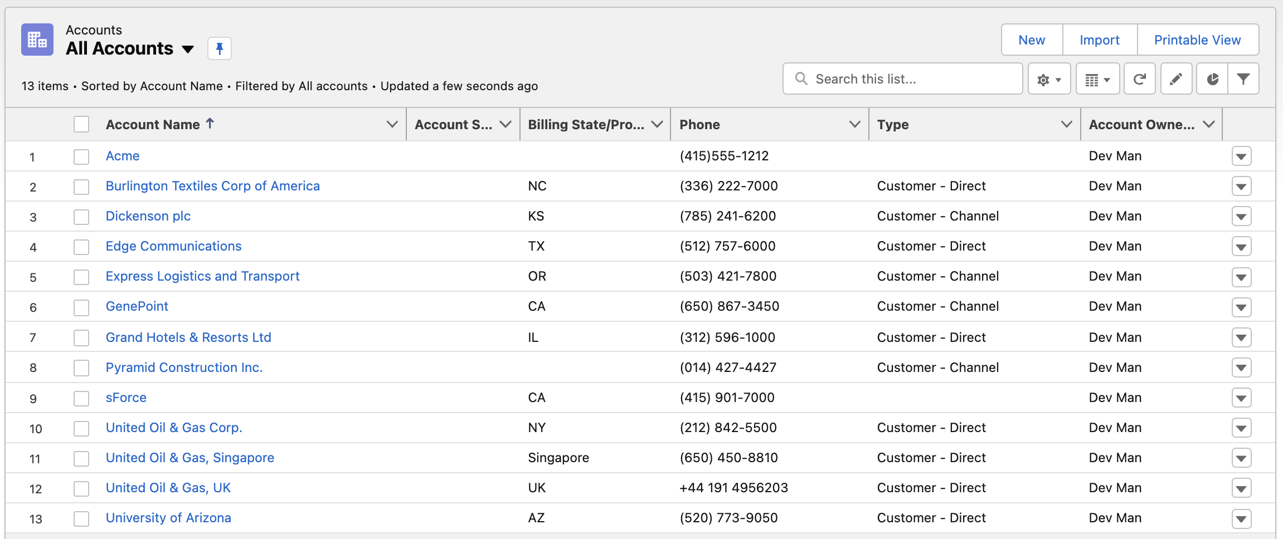
Task: Tick the Dickenson plc row checkbox
Action: (x=81, y=217)
